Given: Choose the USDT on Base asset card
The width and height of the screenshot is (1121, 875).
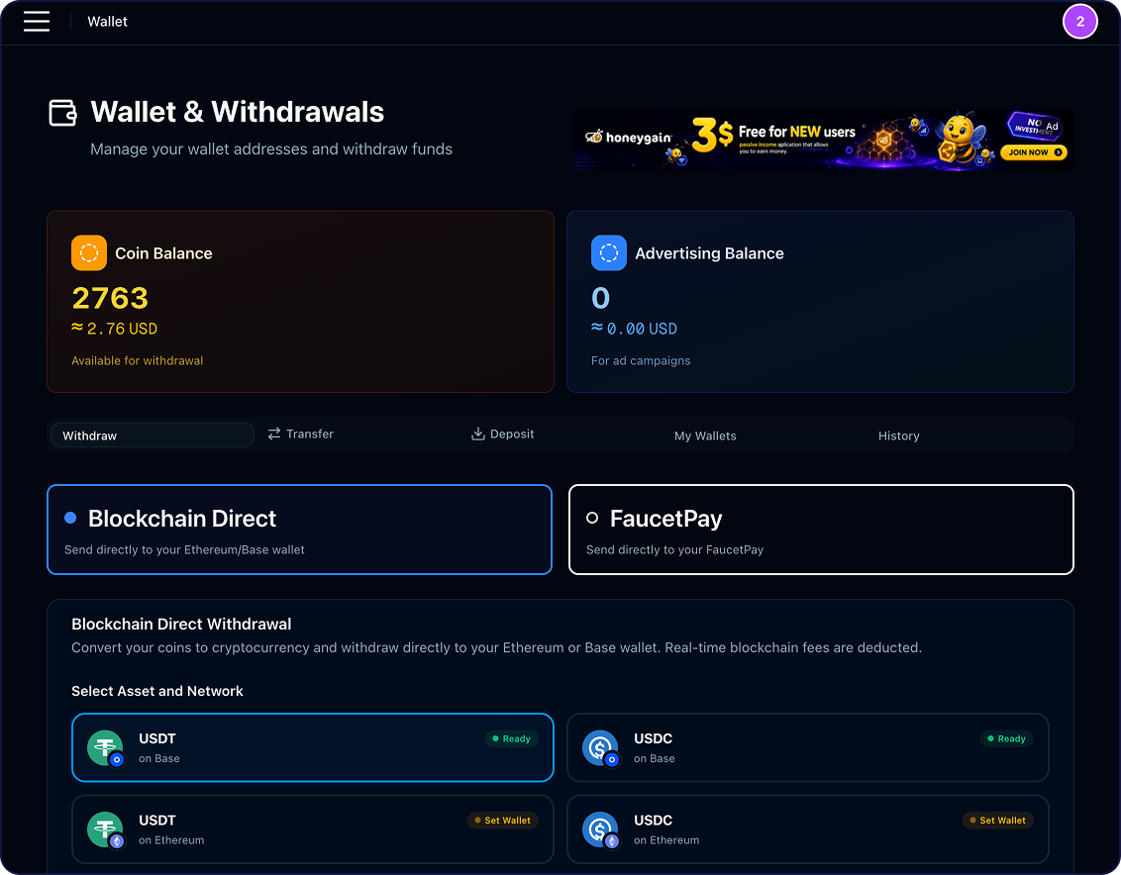Looking at the screenshot, I should (x=312, y=747).
